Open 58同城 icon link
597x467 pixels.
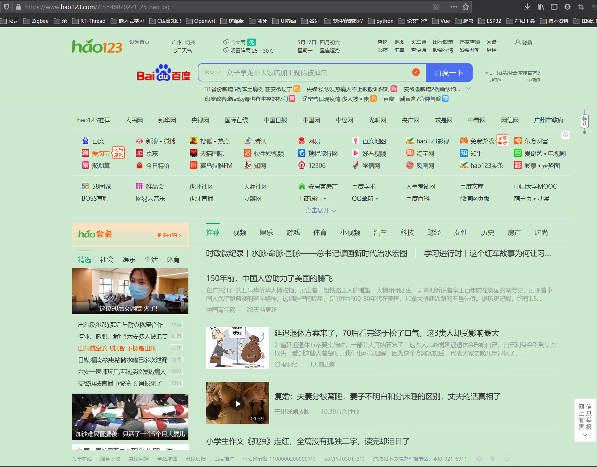click(x=85, y=186)
